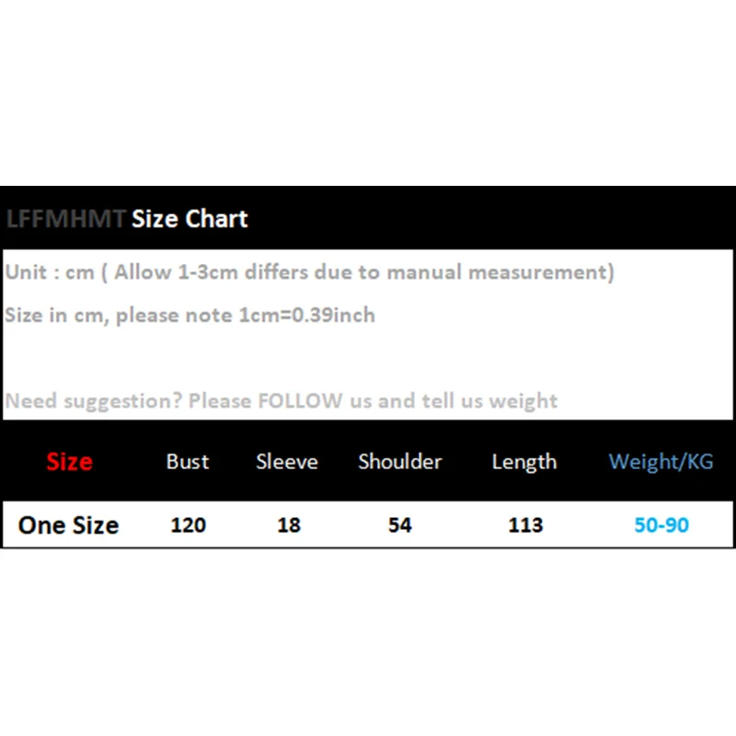This screenshot has width=736, height=736.
Task: Click the Size Chart title text
Action: coord(190,219)
